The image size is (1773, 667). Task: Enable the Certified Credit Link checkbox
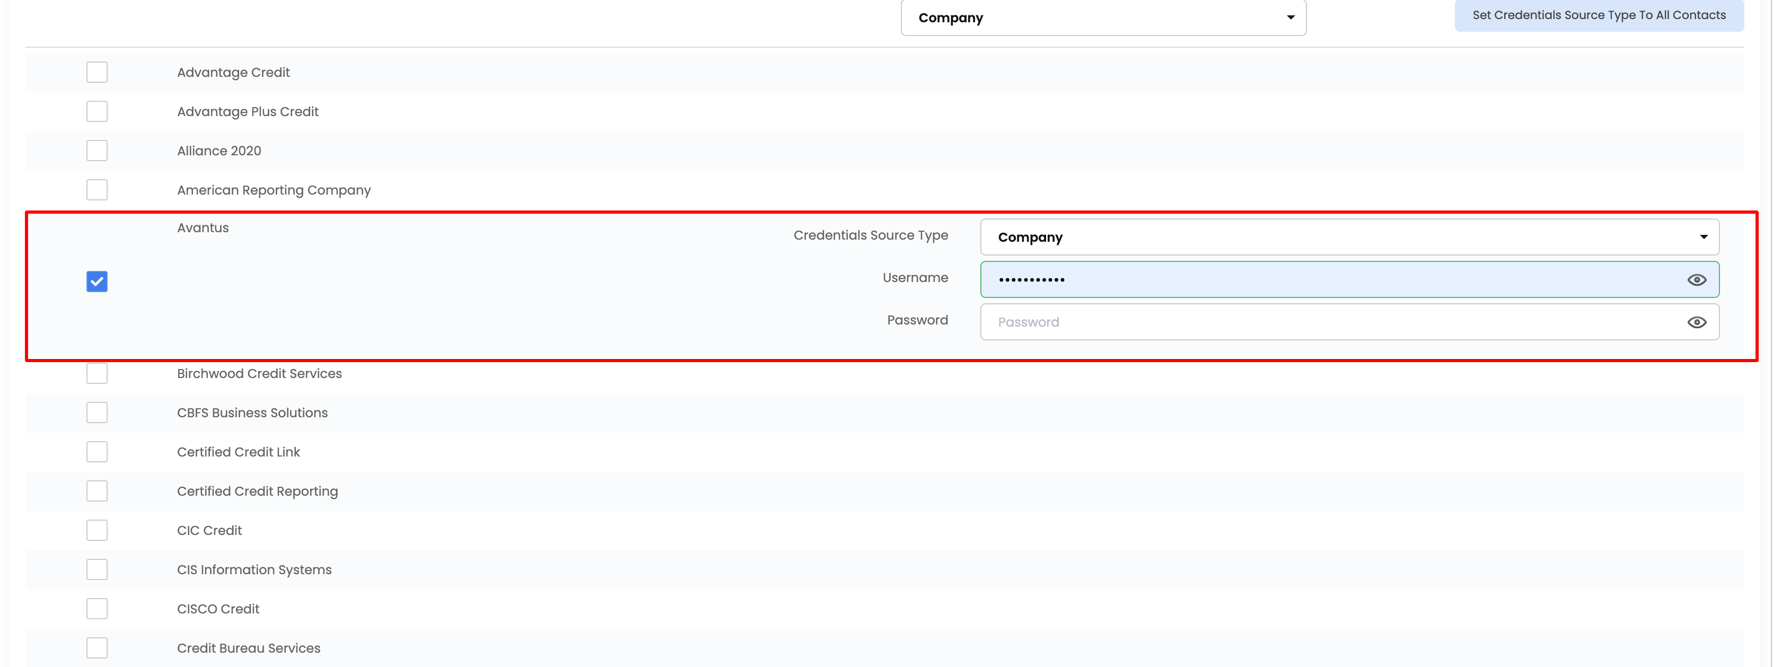[x=97, y=451]
